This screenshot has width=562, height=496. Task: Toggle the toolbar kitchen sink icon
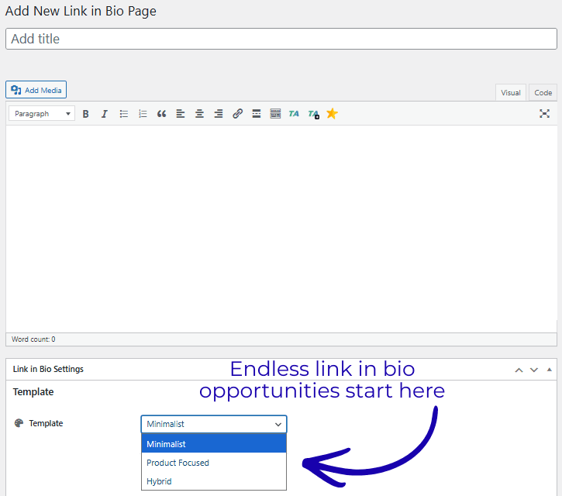(x=275, y=114)
